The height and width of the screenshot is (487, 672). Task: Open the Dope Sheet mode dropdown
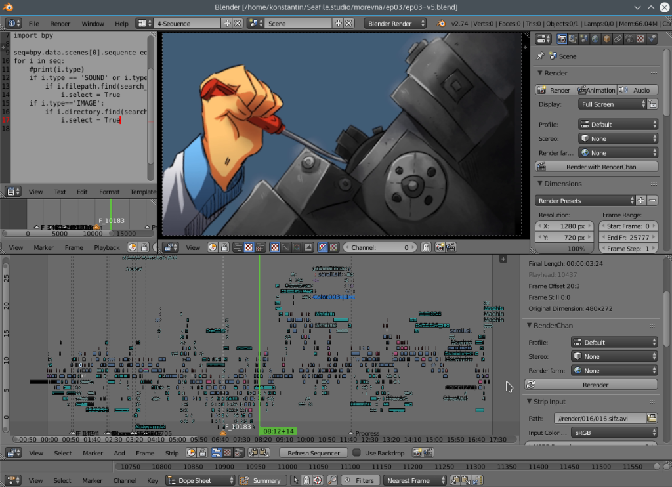pos(200,480)
